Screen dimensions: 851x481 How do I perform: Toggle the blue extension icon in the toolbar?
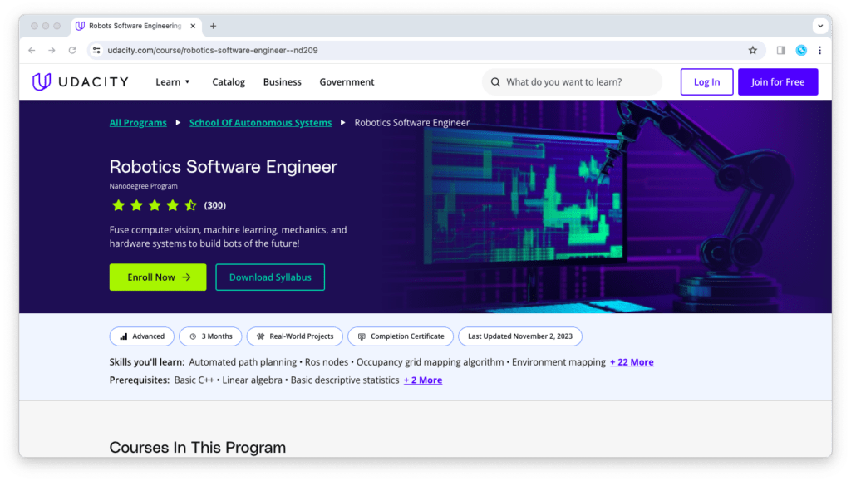(x=800, y=50)
